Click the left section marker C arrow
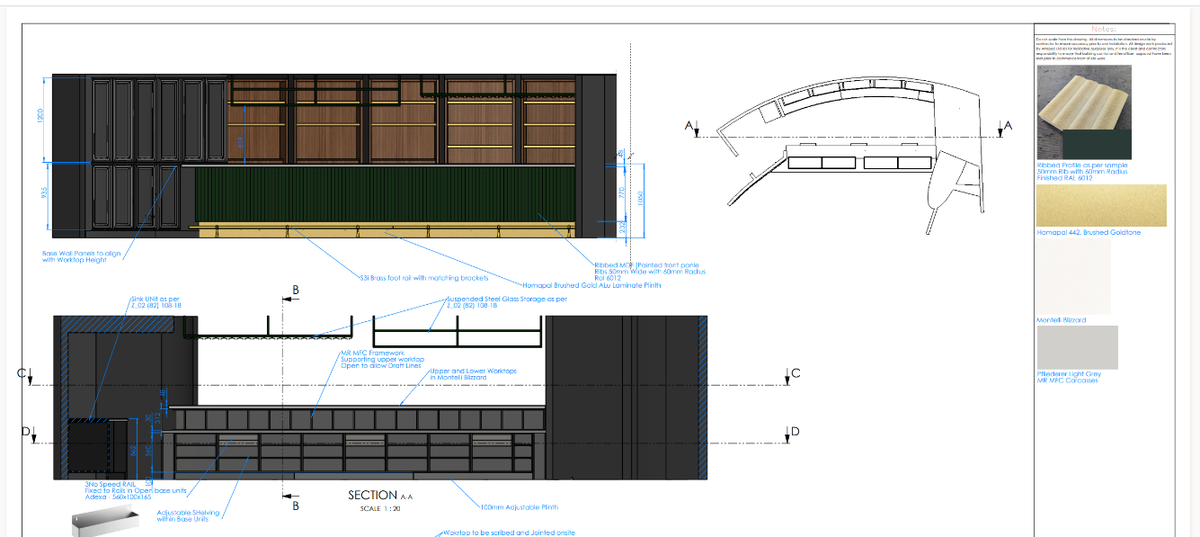1200x537 pixels. [29, 376]
